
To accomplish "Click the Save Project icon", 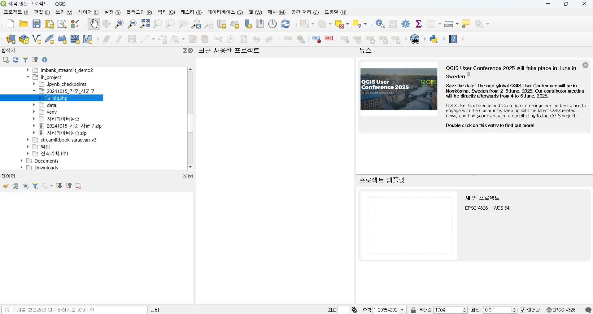I will point(37,24).
